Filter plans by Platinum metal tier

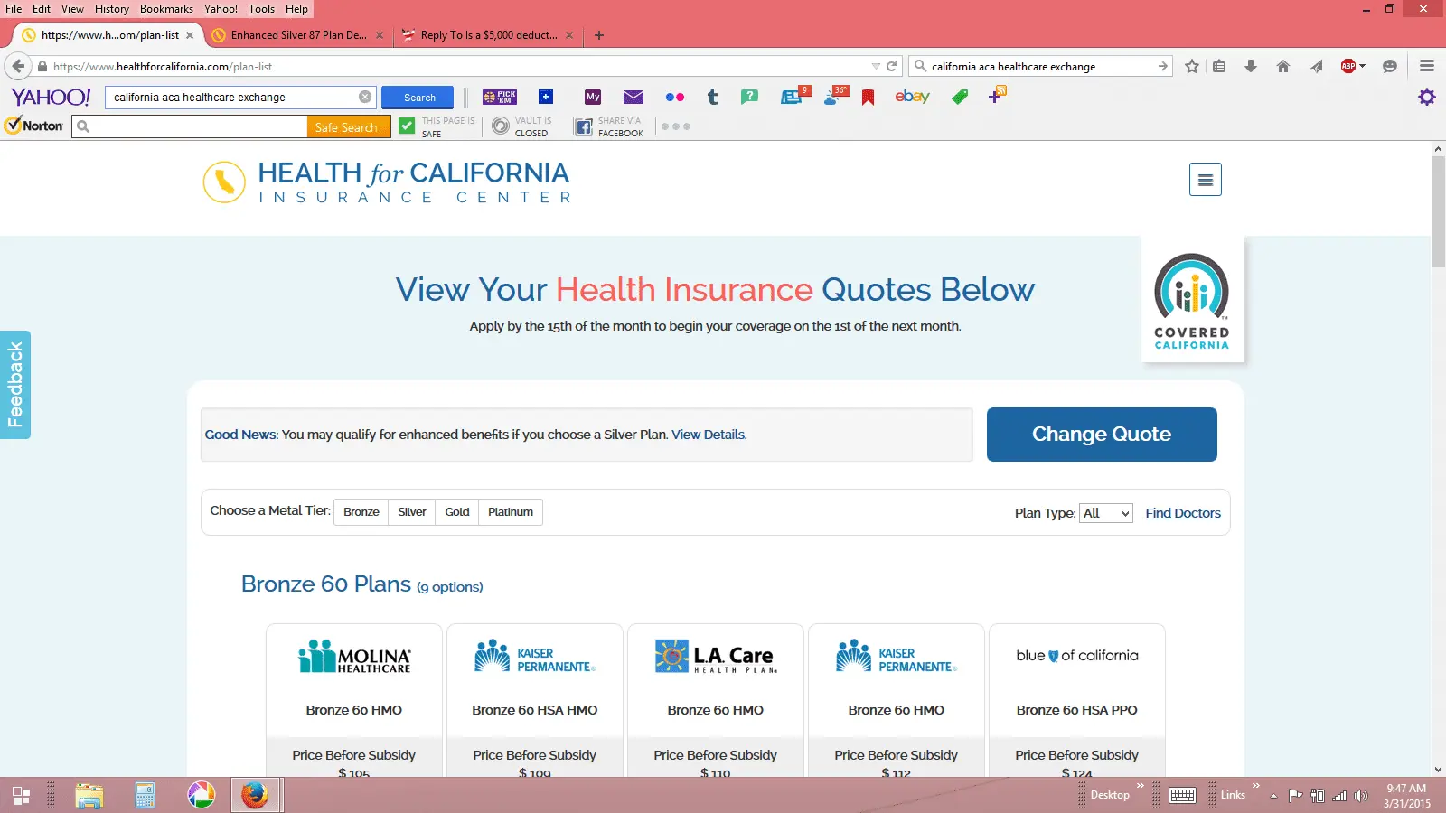(x=511, y=512)
